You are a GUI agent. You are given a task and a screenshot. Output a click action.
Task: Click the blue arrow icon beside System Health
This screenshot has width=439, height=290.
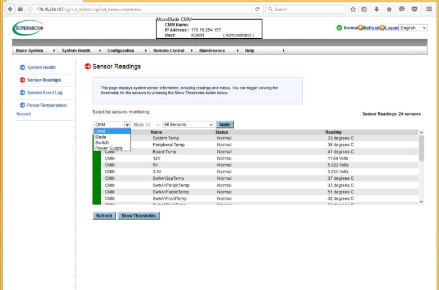(23, 67)
